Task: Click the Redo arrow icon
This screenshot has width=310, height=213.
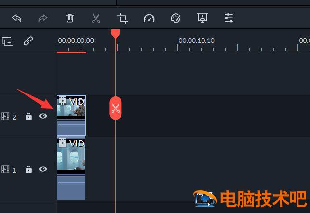Action: pos(43,18)
